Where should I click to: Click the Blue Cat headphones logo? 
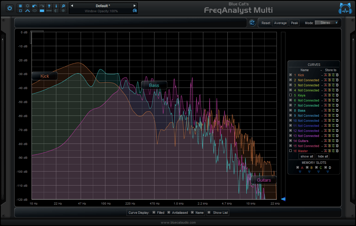click(345, 8)
